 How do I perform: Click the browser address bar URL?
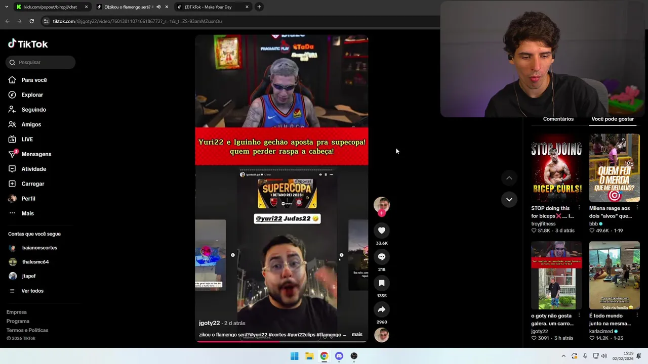(137, 21)
